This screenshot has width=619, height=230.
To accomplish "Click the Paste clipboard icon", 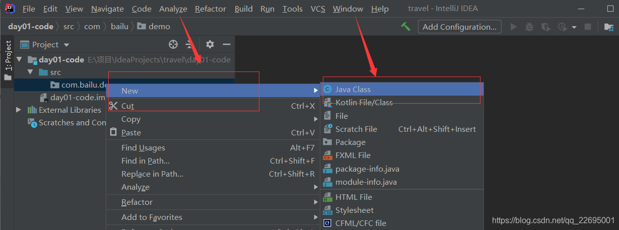I will tap(113, 132).
